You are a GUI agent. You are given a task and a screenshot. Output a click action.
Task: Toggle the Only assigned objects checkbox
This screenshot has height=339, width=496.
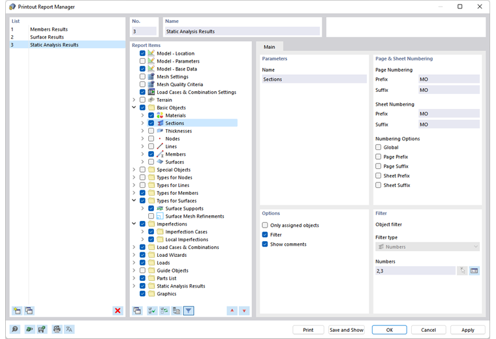pyautogui.click(x=265, y=226)
